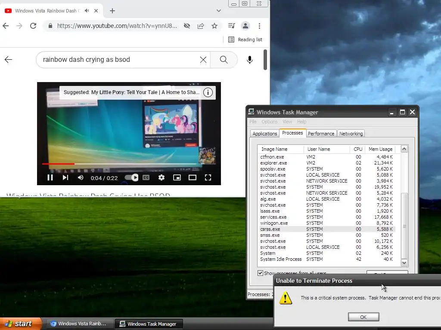Select the System Idle Process row
Image resolution: width=441 pixels, height=330 pixels.
coord(326,259)
